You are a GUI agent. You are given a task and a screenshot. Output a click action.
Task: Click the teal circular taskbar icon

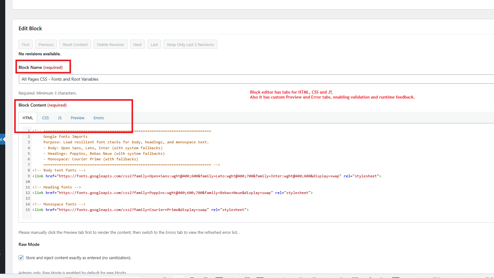(x=206, y=277)
